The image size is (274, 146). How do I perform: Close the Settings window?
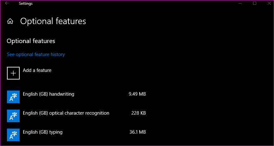[x=269, y=3]
